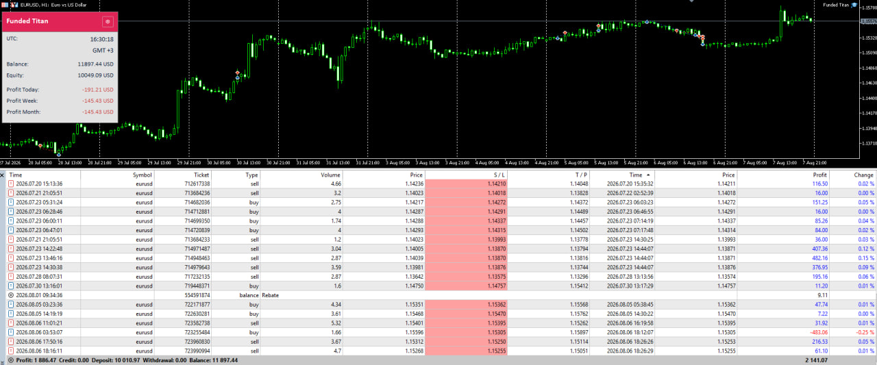Select the buy order icon for ticket 714682036

pos(11,203)
